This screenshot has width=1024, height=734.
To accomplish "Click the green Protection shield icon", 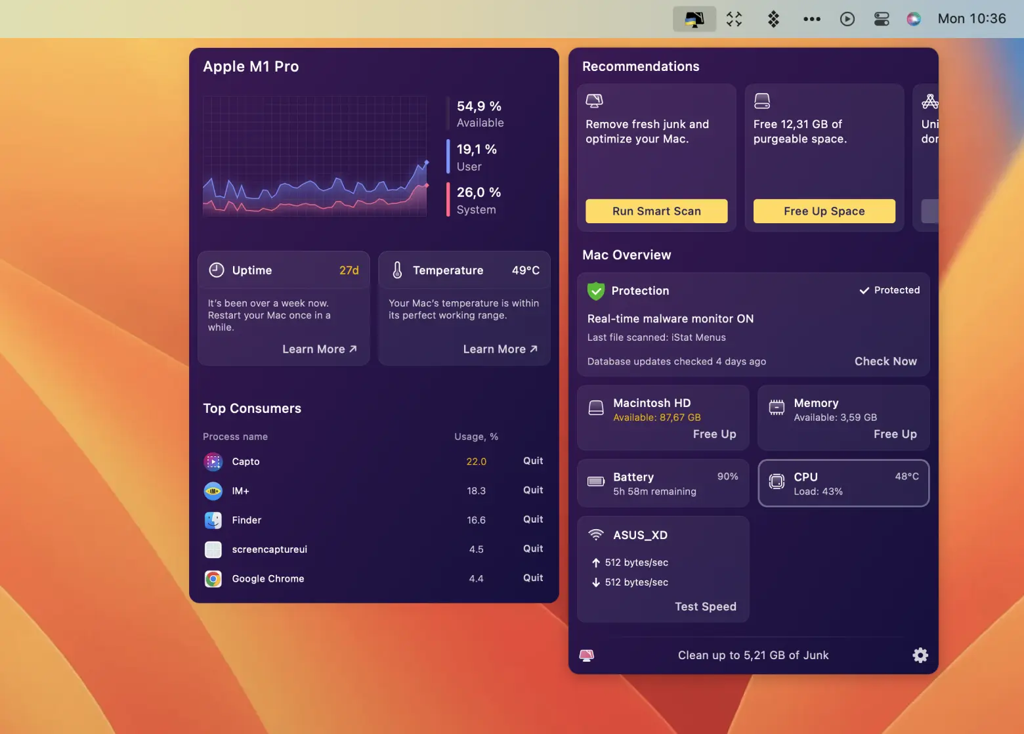I will (596, 291).
